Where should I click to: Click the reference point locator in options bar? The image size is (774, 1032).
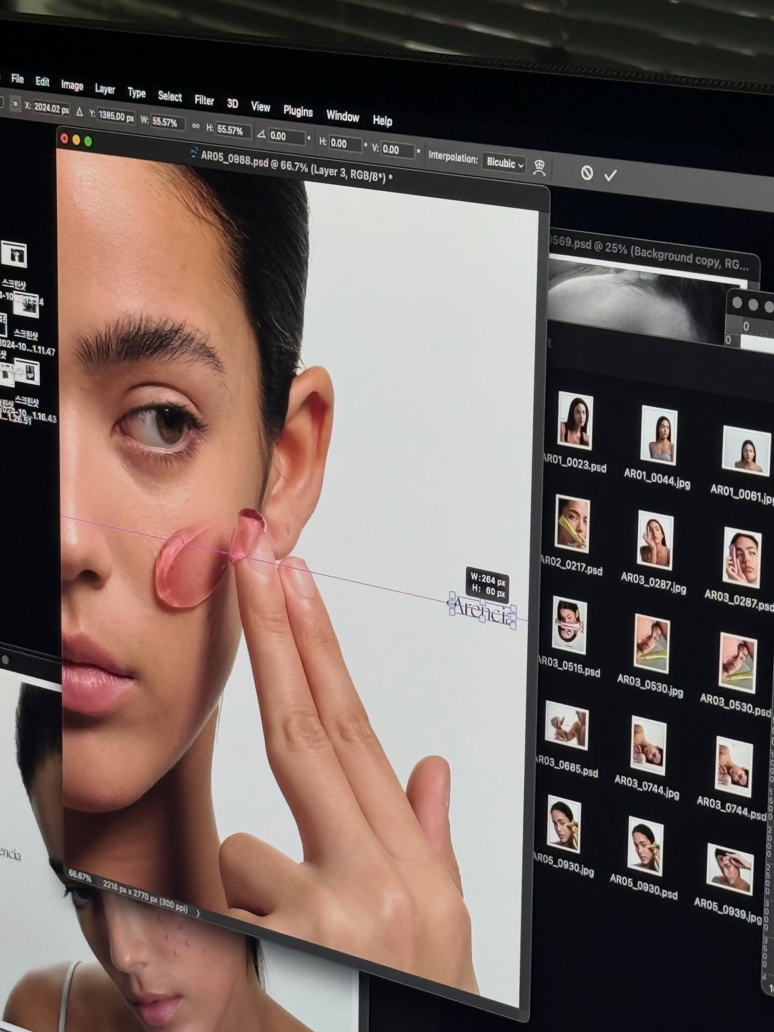tap(16, 103)
